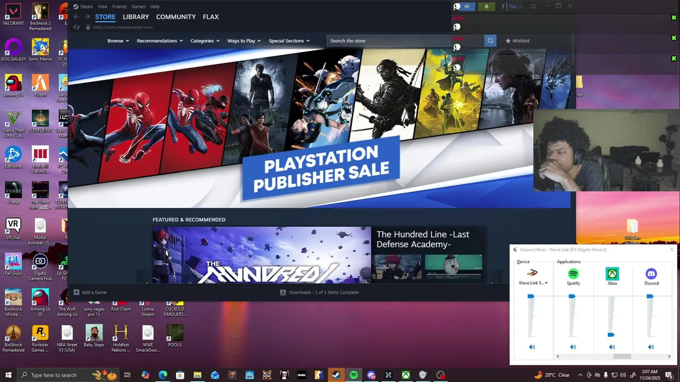Open the View menu in Steam

tap(103, 6)
